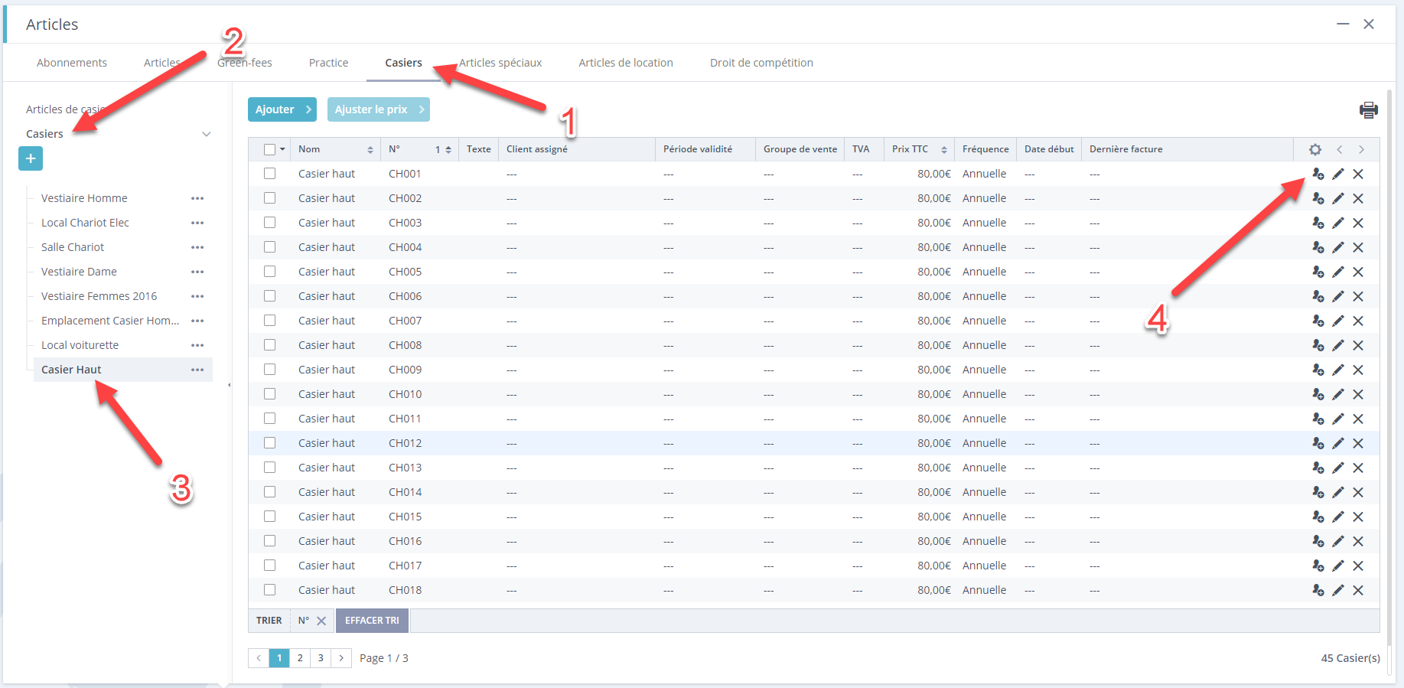Edit casier CH017 with pencil icon

click(1337, 566)
